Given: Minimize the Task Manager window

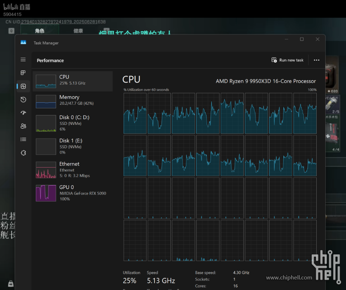Looking at the screenshot, I should [286, 39].
